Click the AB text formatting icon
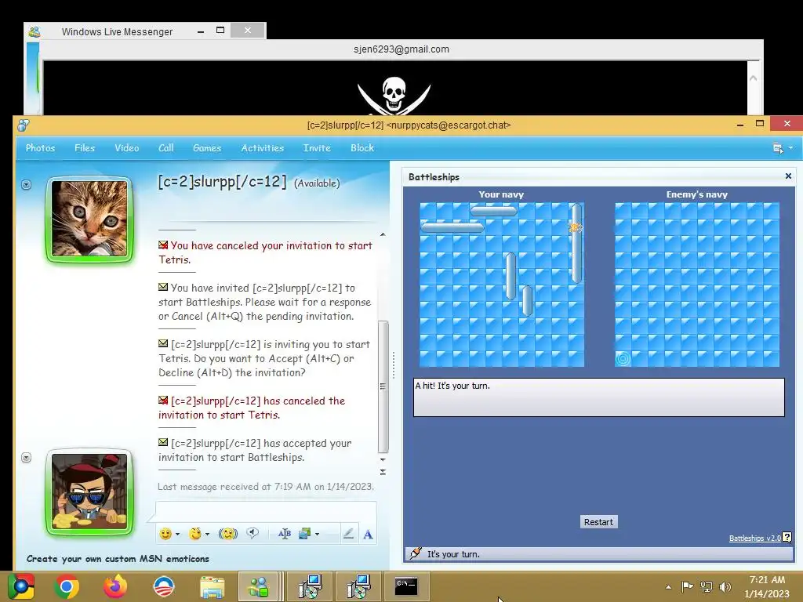 [x=284, y=534]
